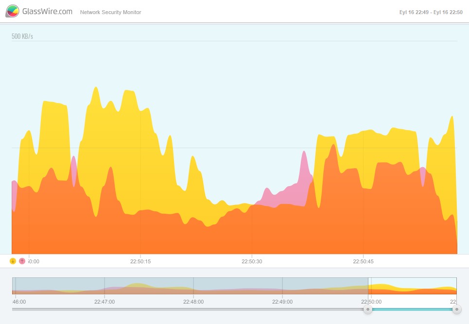Click the 22:50:30 time axis label
The height and width of the screenshot is (324, 469).
252,261
